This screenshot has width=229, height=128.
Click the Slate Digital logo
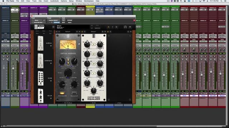coord(39,27)
